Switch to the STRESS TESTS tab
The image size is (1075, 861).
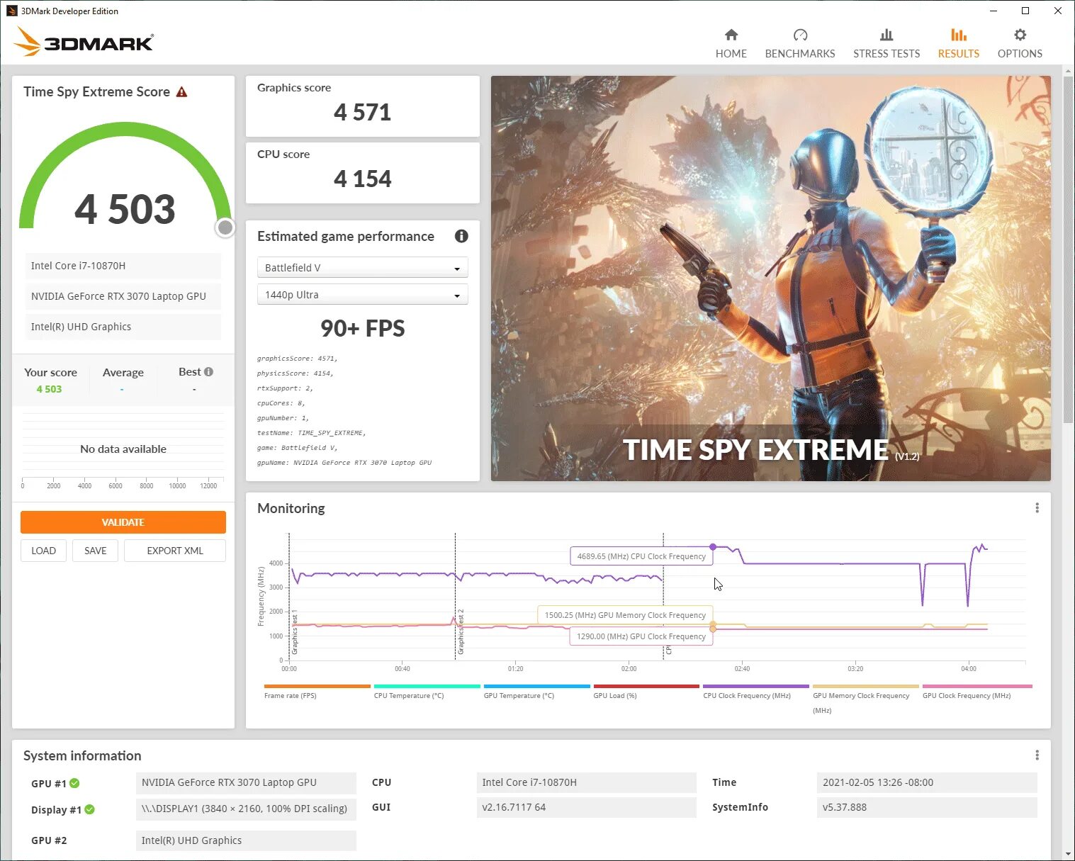click(x=887, y=44)
